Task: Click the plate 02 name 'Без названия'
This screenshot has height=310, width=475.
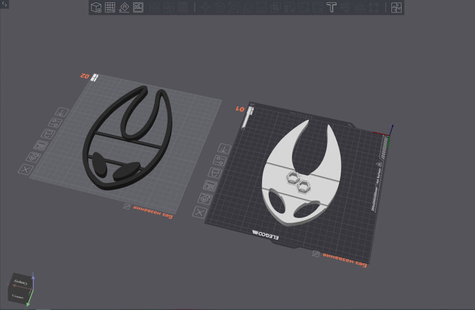Action: coord(153,213)
